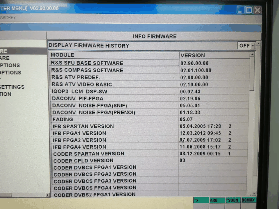Click version date 07.07.2009 17:02
This screenshot has width=279, height=209.
[200, 140]
